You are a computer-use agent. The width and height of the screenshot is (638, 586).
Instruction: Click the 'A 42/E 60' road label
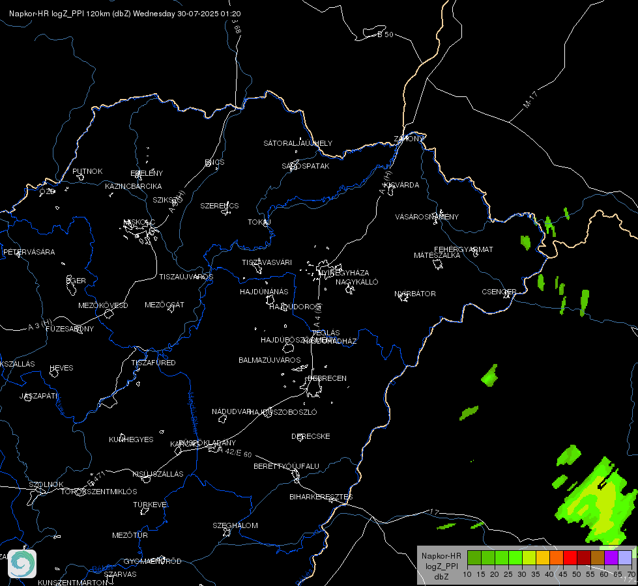point(235,453)
